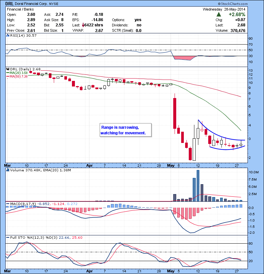Click the Dividends no value
Screen dimensions: 264x274
[139, 25]
